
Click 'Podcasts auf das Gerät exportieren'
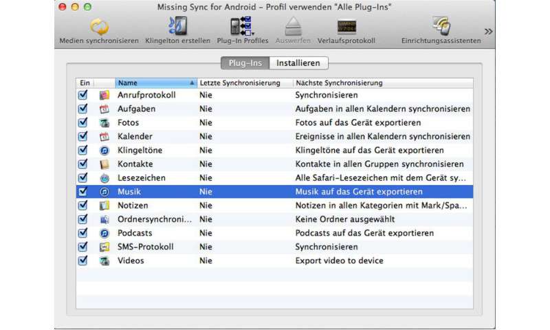364,233
